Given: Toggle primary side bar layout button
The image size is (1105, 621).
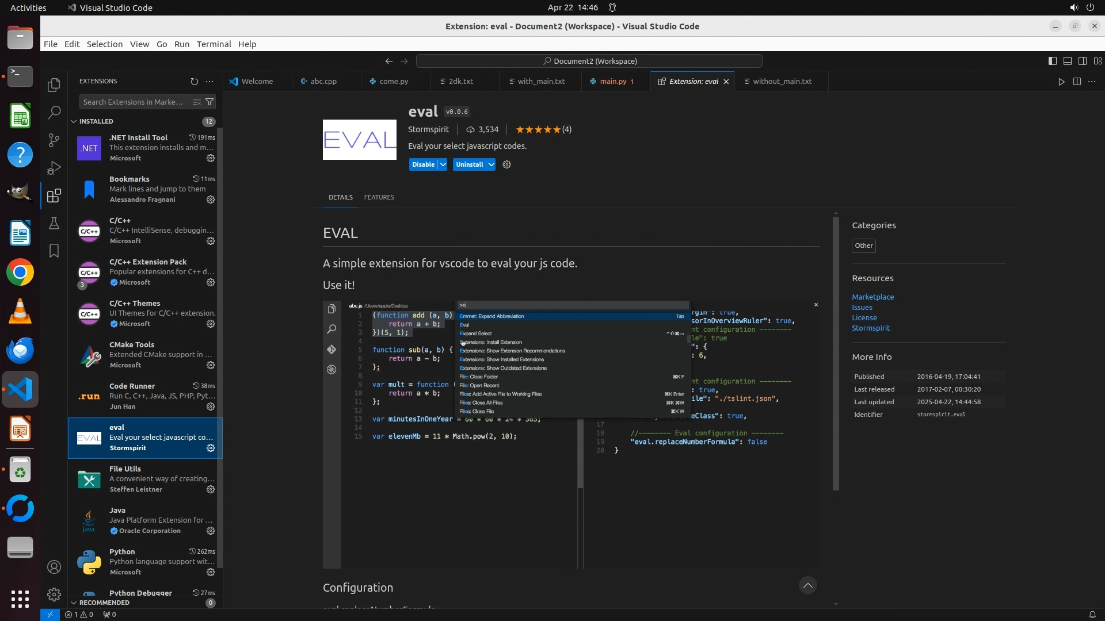Looking at the screenshot, I should pos(1052,61).
